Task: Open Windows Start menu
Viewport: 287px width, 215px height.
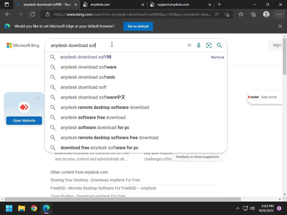Action: coord(9,208)
